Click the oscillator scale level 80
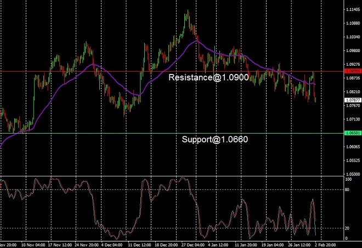362x248 pixels. coord(347,189)
